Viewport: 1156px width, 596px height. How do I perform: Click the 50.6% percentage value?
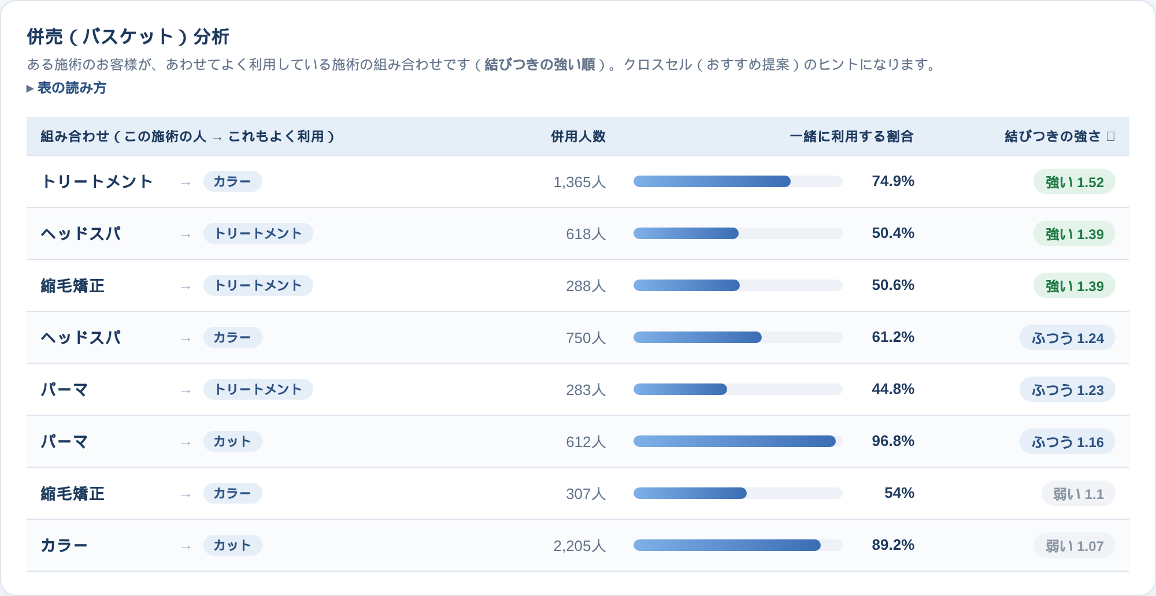893,285
